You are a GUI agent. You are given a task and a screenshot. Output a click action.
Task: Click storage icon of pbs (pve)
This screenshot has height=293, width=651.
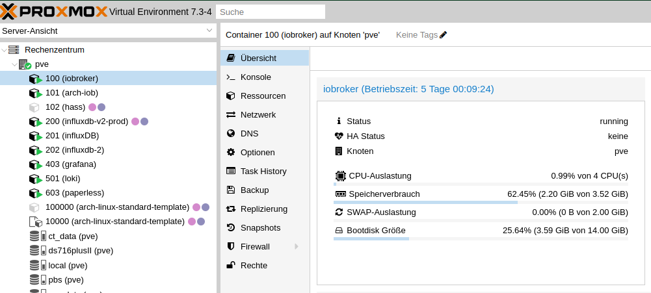38,279
